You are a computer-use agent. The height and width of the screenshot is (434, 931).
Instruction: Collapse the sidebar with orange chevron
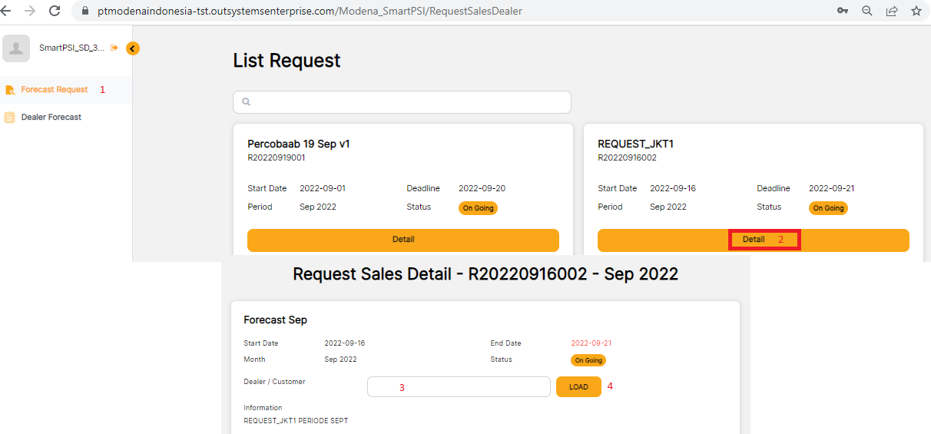pyautogui.click(x=132, y=48)
